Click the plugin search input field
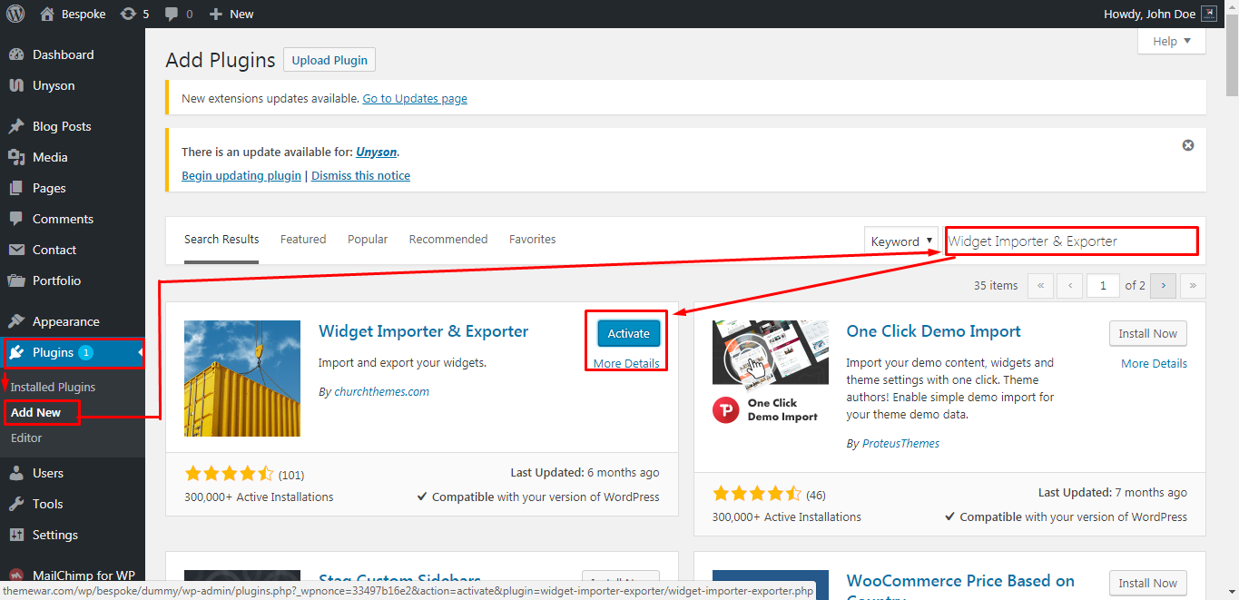This screenshot has height=600, width=1239. point(1071,241)
